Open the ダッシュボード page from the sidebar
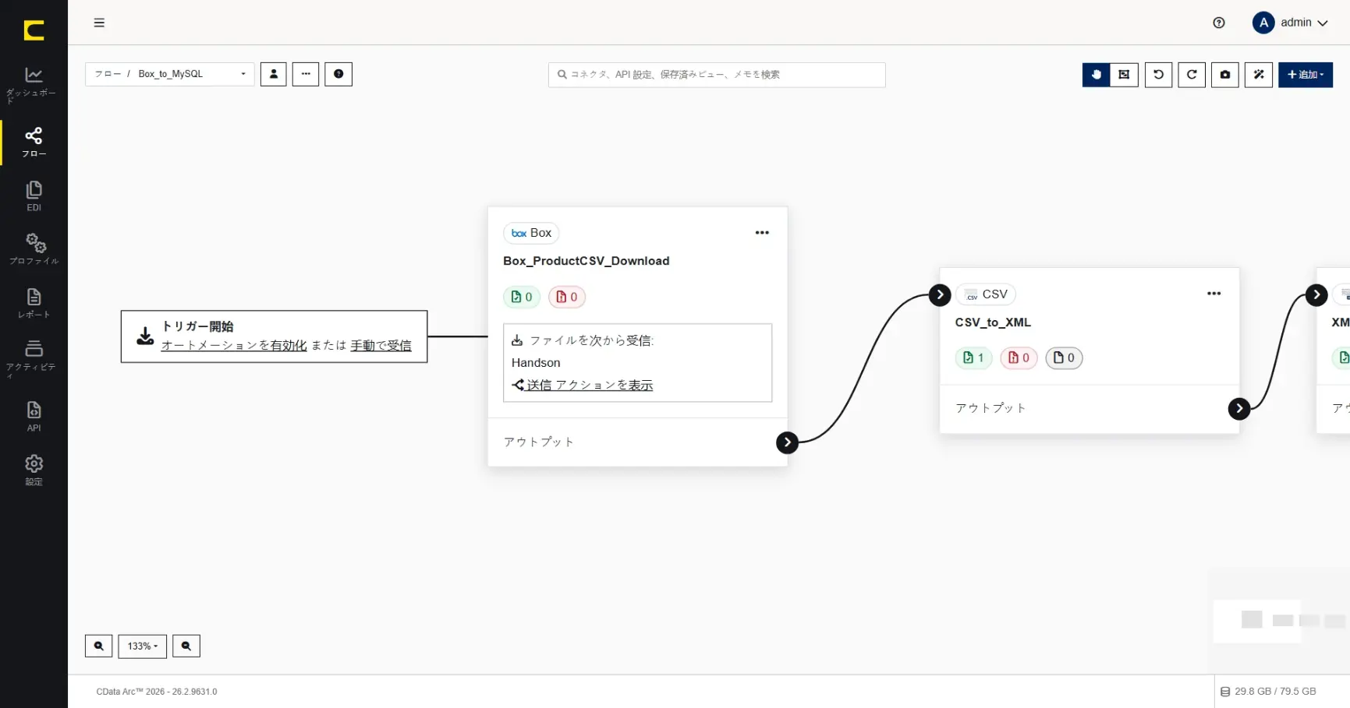This screenshot has width=1350, height=708. pyautogui.click(x=34, y=85)
